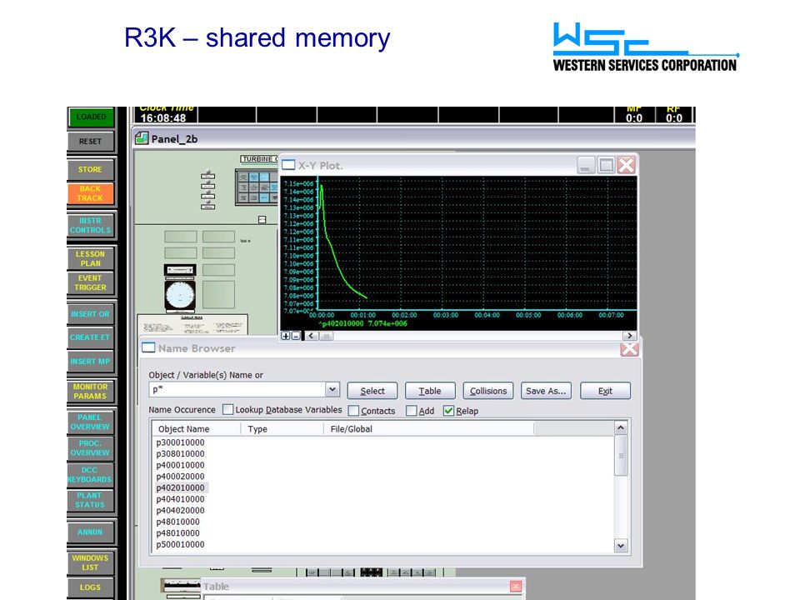
Task: Click the Name Browser window title icon
Action: (148, 348)
